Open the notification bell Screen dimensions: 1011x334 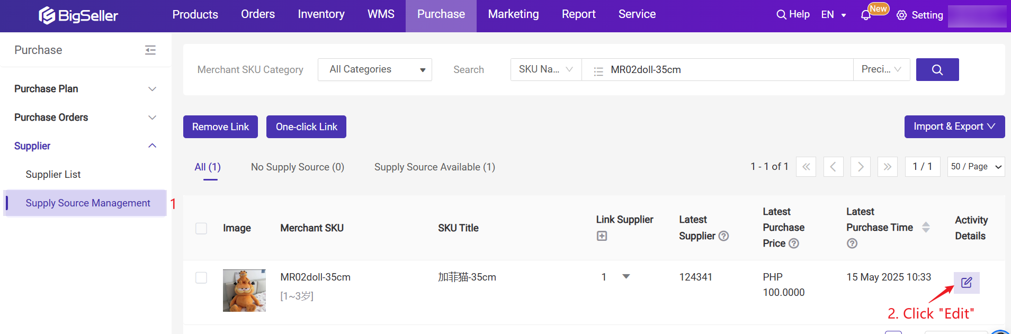pyautogui.click(x=866, y=15)
